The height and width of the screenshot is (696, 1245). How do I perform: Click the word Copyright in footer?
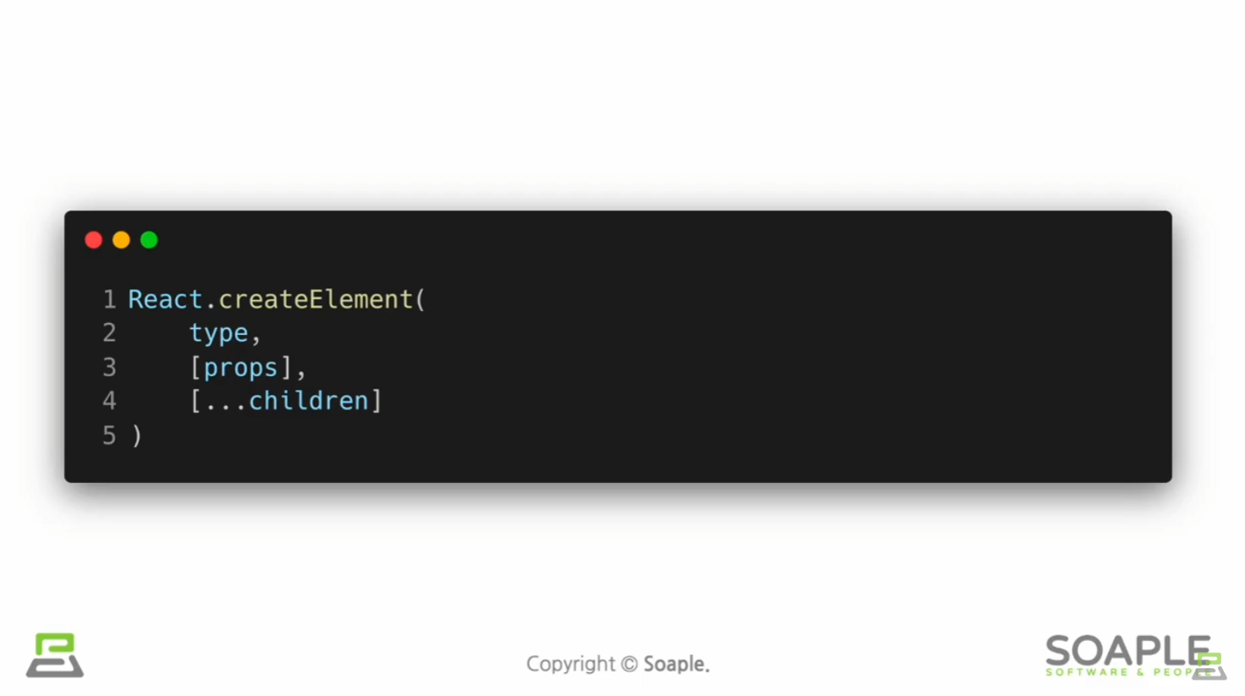[x=570, y=665]
